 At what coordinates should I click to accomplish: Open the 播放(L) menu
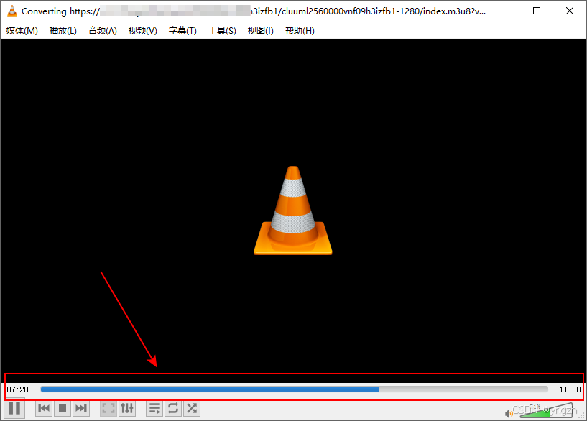coord(63,31)
